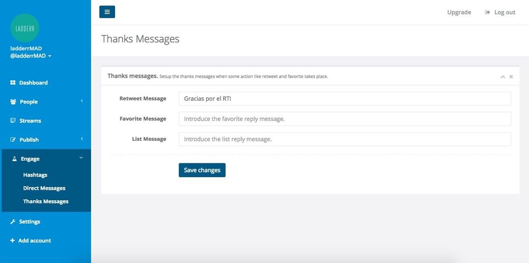Focus the Favorite Message input field

(345, 119)
